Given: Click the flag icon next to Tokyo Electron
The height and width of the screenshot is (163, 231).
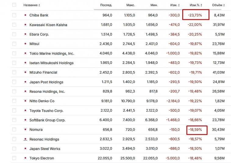Looking at the screenshot, I should 25,158.
